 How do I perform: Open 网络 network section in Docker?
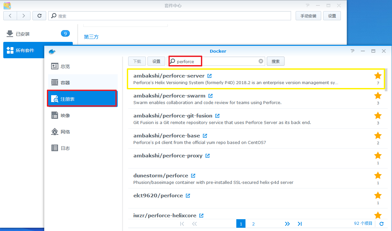(83, 132)
